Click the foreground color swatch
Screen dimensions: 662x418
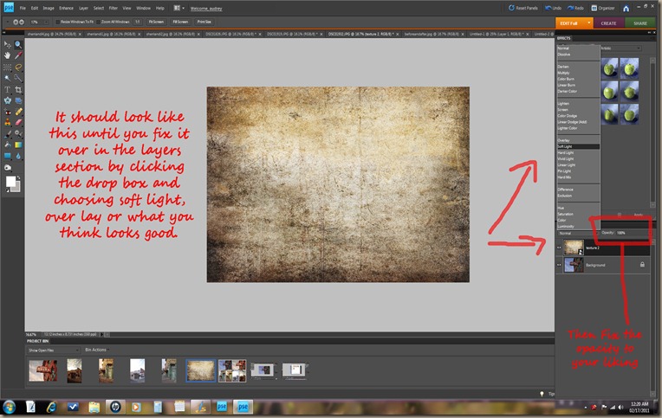tap(11, 182)
